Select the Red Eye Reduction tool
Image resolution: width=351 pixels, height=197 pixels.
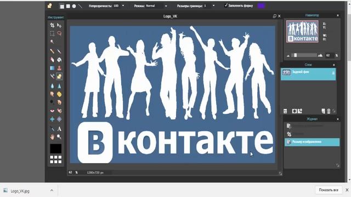[x=52, y=111]
